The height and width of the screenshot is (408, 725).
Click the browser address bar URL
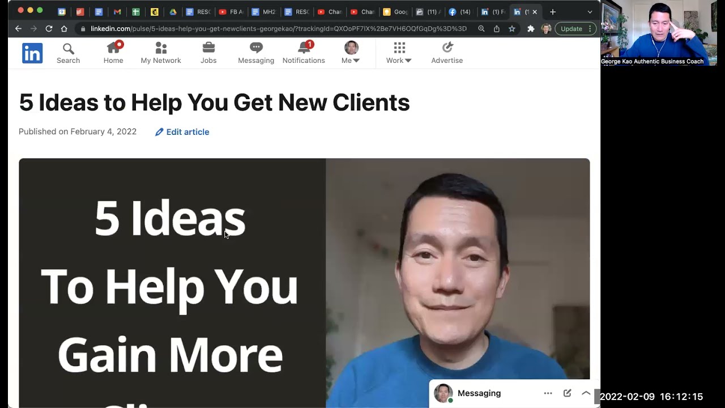pos(278,28)
